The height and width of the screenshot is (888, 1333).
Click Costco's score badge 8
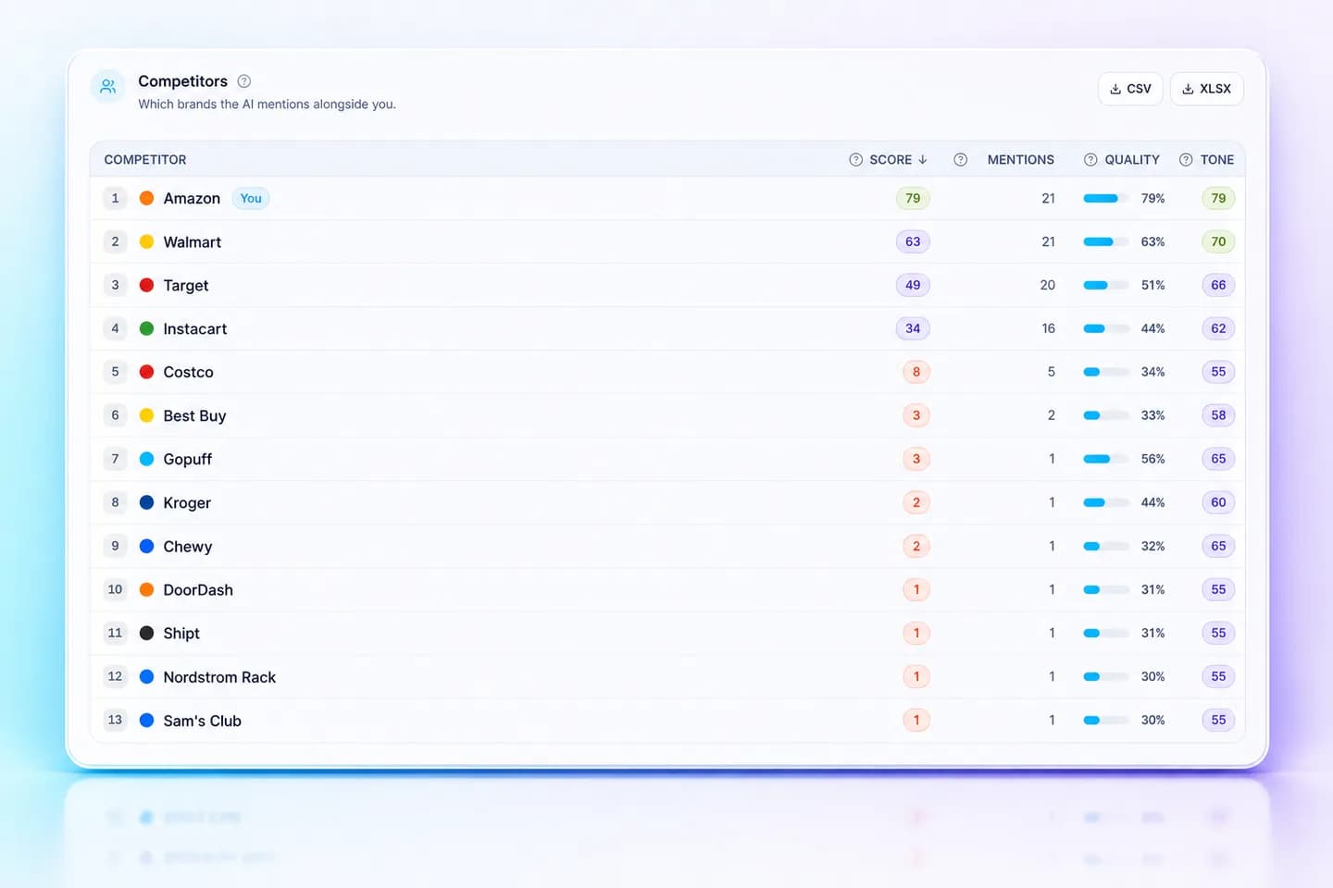click(x=916, y=372)
